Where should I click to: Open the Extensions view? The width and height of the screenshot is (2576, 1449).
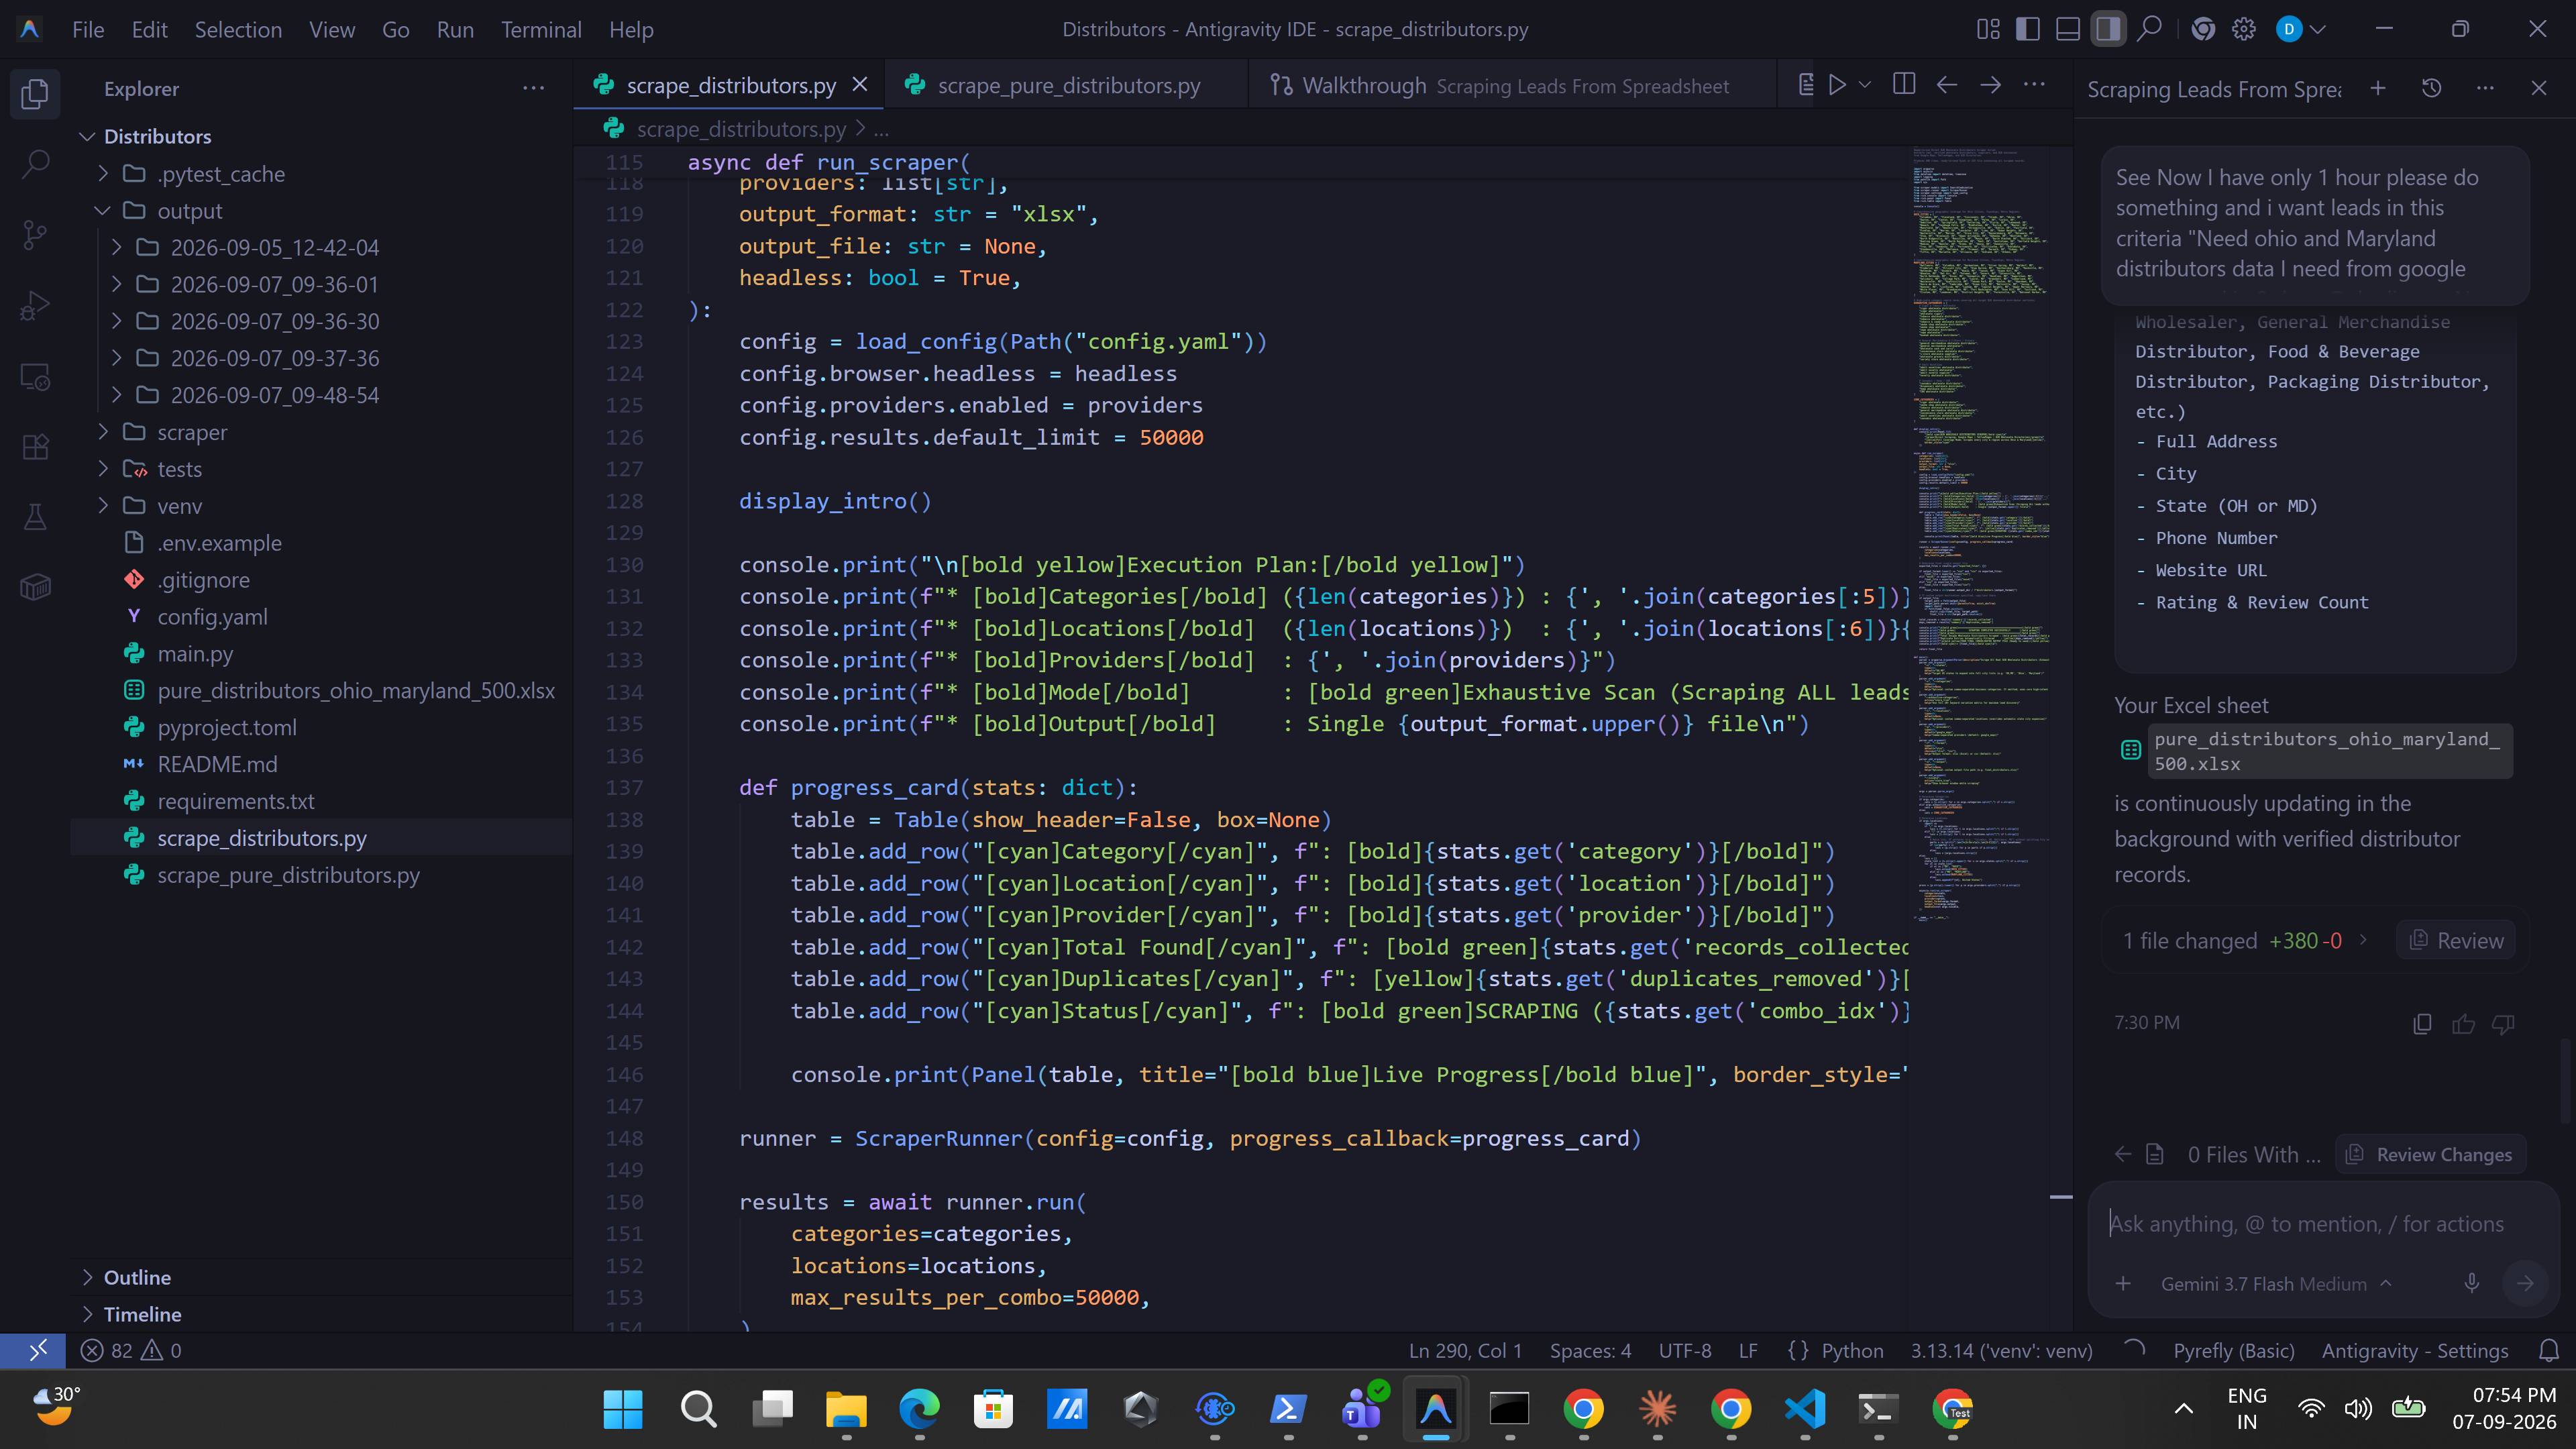[35, 447]
